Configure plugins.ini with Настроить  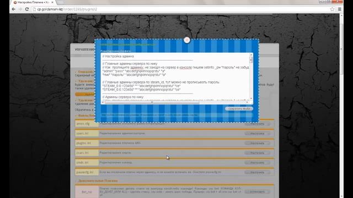click(x=257, y=143)
